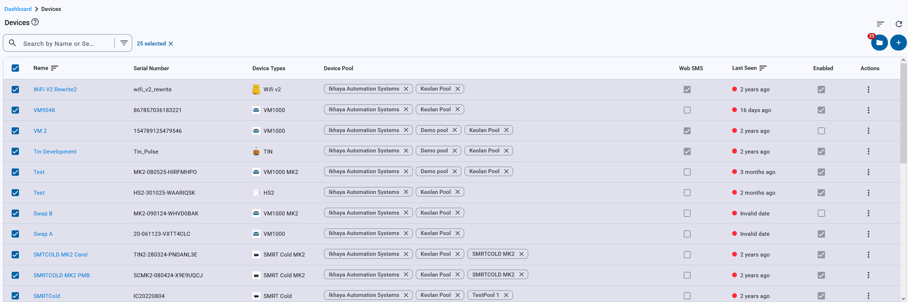Viewport: 908px width, 302px height.
Task: Click the refresh icon at top right
Action: 899,24
